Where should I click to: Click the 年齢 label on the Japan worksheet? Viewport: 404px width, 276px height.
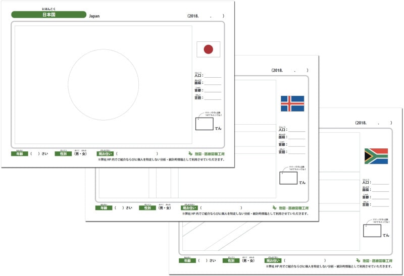point(20,153)
